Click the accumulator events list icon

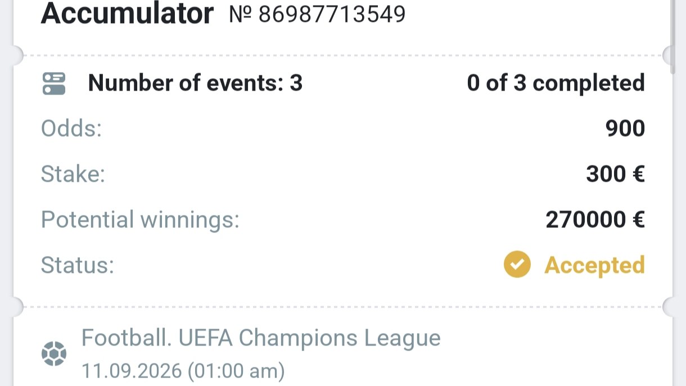(54, 83)
